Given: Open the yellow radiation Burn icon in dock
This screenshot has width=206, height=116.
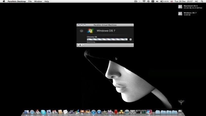Looking at the screenshot, I should tap(121, 112).
